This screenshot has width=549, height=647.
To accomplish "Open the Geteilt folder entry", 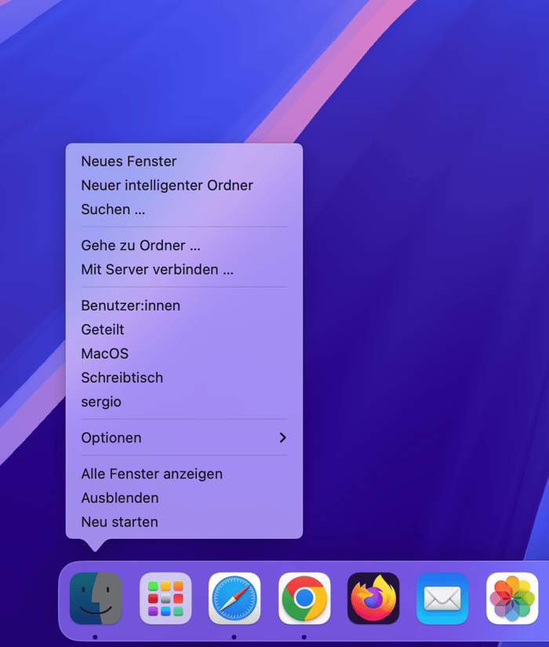I will tap(103, 329).
